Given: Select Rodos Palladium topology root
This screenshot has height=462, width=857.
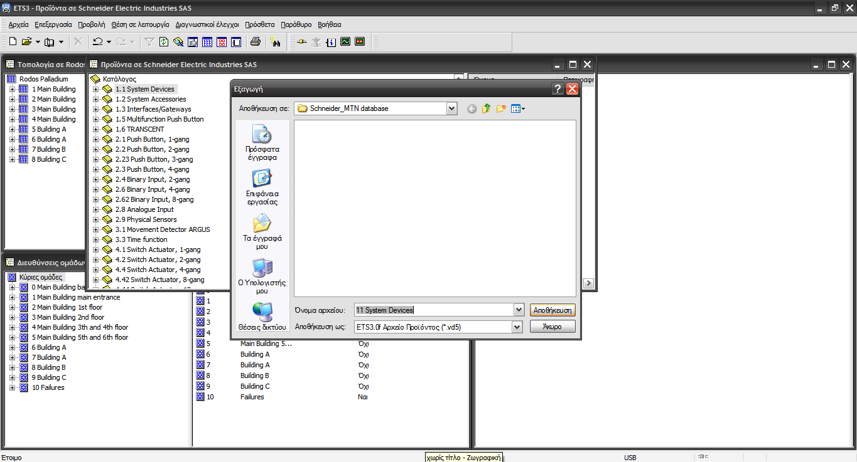Looking at the screenshot, I should coord(43,79).
